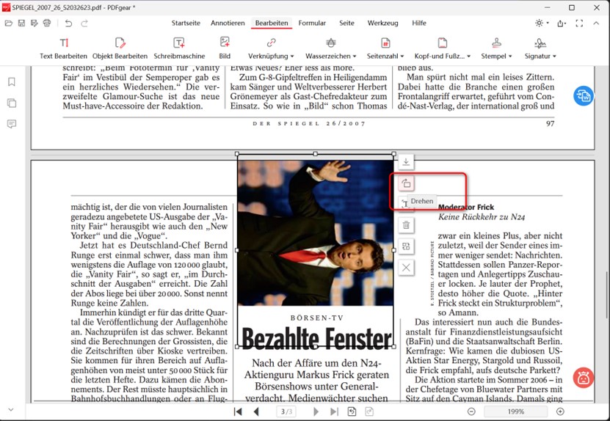Image resolution: width=610 pixels, height=421 pixels.
Task: Close the image tools with the X icon
Action: (x=406, y=268)
